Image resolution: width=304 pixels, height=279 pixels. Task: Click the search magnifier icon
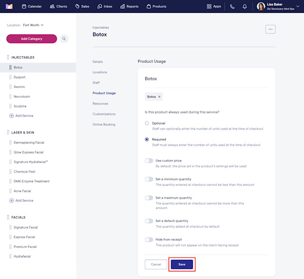64,39
